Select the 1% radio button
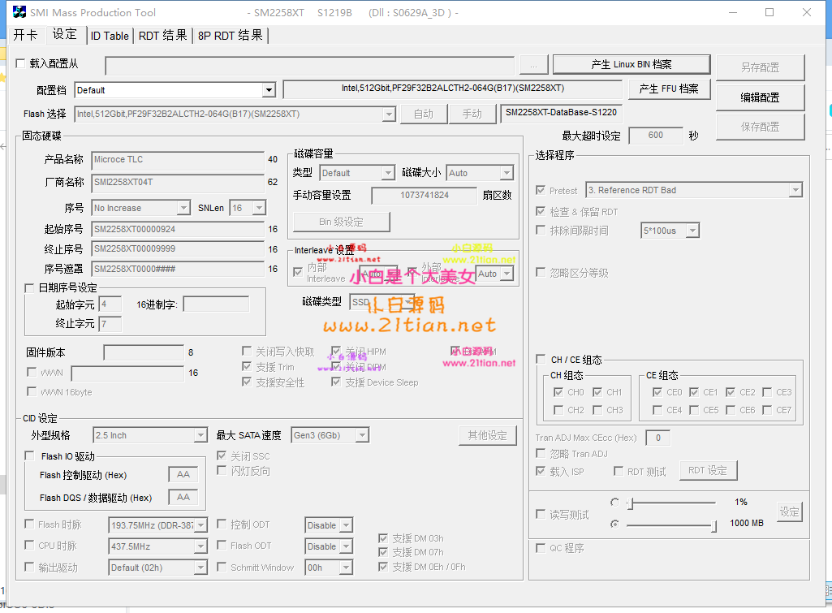Screen dimensions: 832x613 [x=615, y=502]
